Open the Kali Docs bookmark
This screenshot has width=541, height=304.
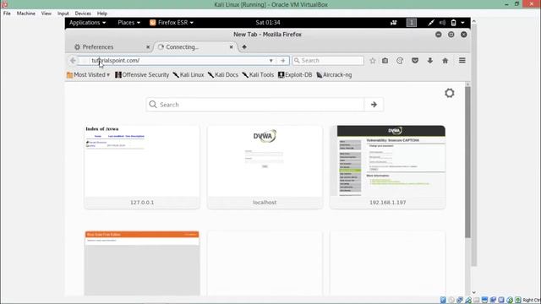click(x=223, y=75)
